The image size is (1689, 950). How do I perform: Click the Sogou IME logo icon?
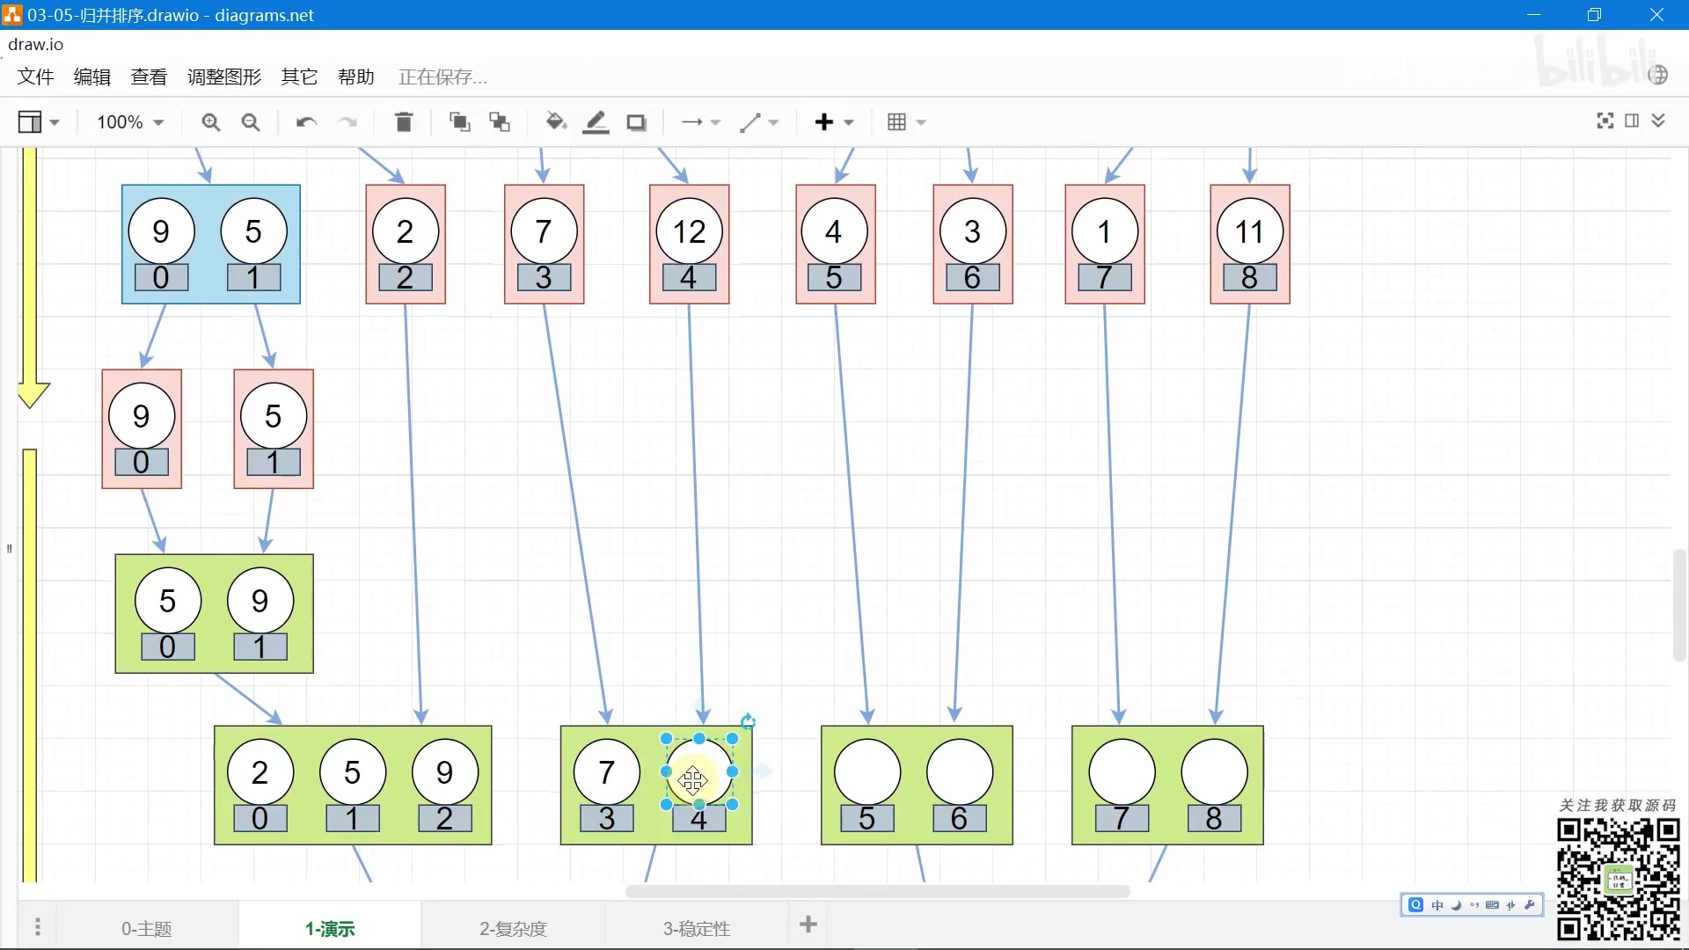point(1415,905)
